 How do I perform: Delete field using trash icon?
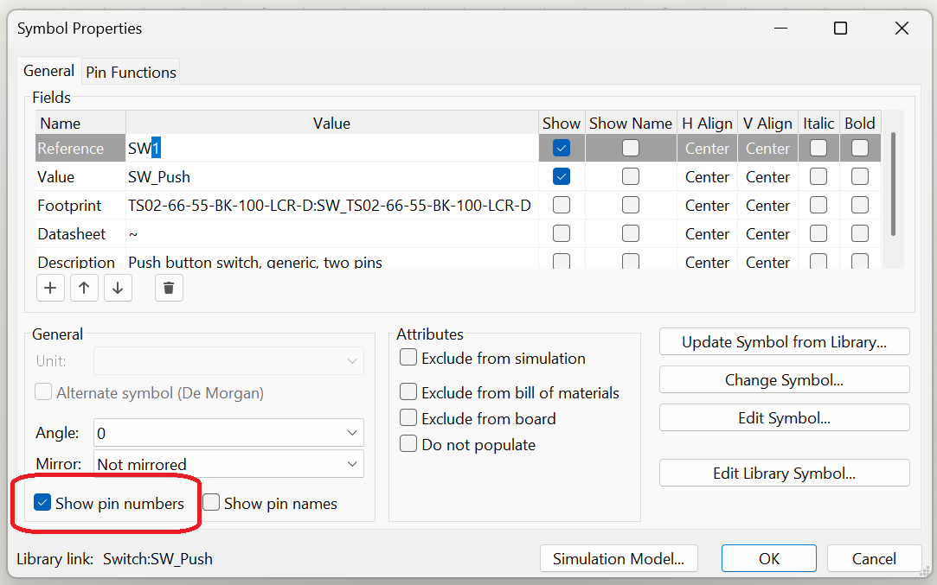click(x=169, y=288)
